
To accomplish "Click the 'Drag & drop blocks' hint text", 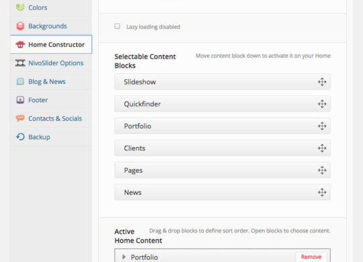I will (x=239, y=230).
